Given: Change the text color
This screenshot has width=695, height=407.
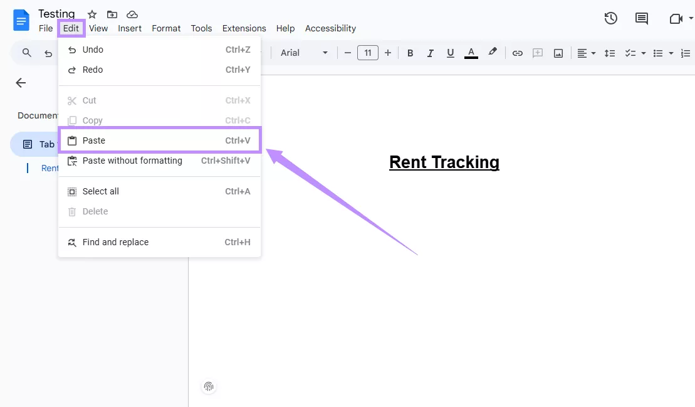Looking at the screenshot, I should click(x=471, y=53).
